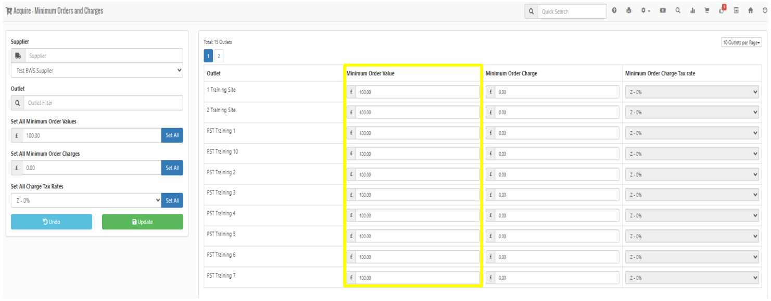Viewport: 771px width, 301px height.
Task: Open thumbs-up approvals icon with badge
Action: point(722,10)
